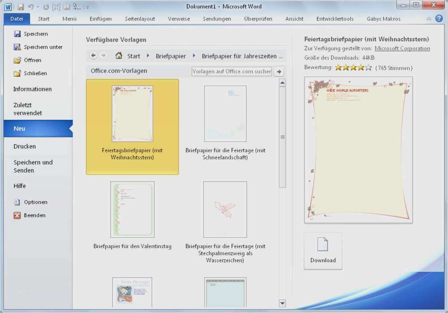Open the Seitenlayout ribbon tab
This screenshot has width=448, height=313.
140,19
